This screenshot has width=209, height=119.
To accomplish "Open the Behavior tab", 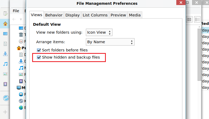I will click(x=54, y=15).
